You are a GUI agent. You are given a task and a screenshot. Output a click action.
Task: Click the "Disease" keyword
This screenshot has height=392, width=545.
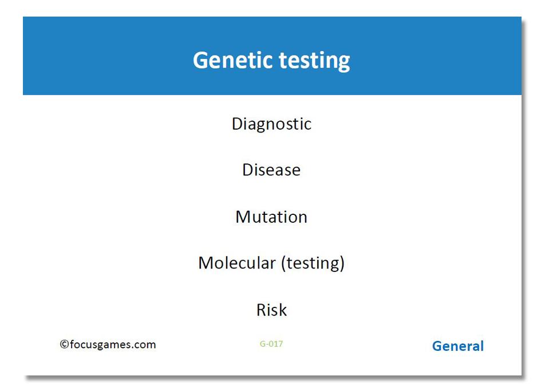(x=271, y=170)
